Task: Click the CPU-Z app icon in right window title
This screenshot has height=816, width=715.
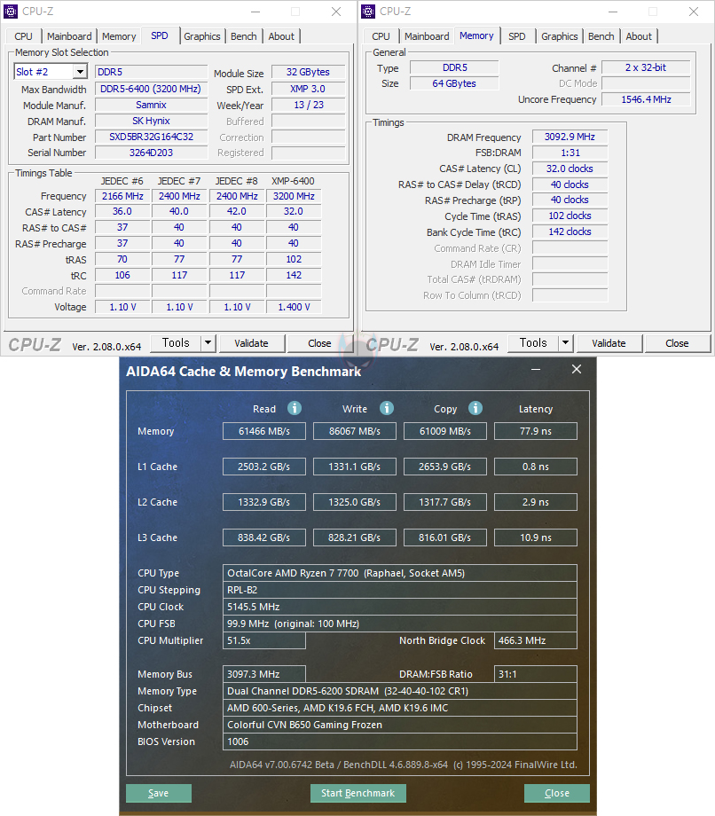Action: [x=368, y=11]
